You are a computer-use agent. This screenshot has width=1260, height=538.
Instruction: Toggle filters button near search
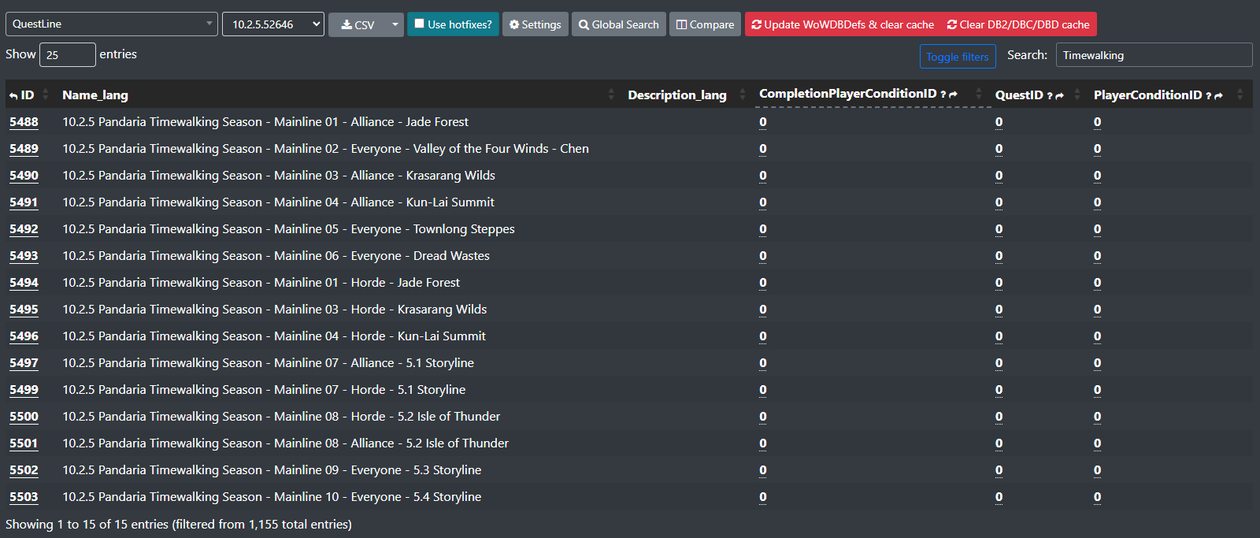(958, 57)
